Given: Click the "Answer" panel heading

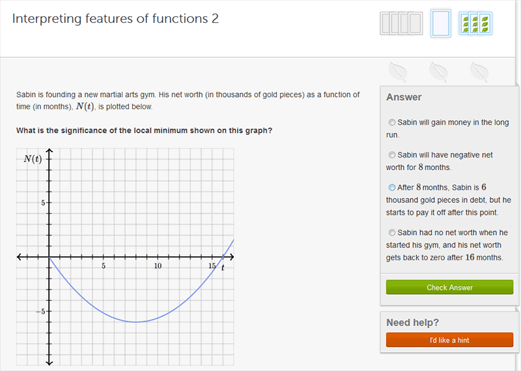Looking at the screenshot, I should [404, 97].
